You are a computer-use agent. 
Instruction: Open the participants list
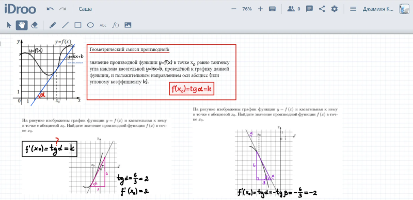(x=293, y=9)
